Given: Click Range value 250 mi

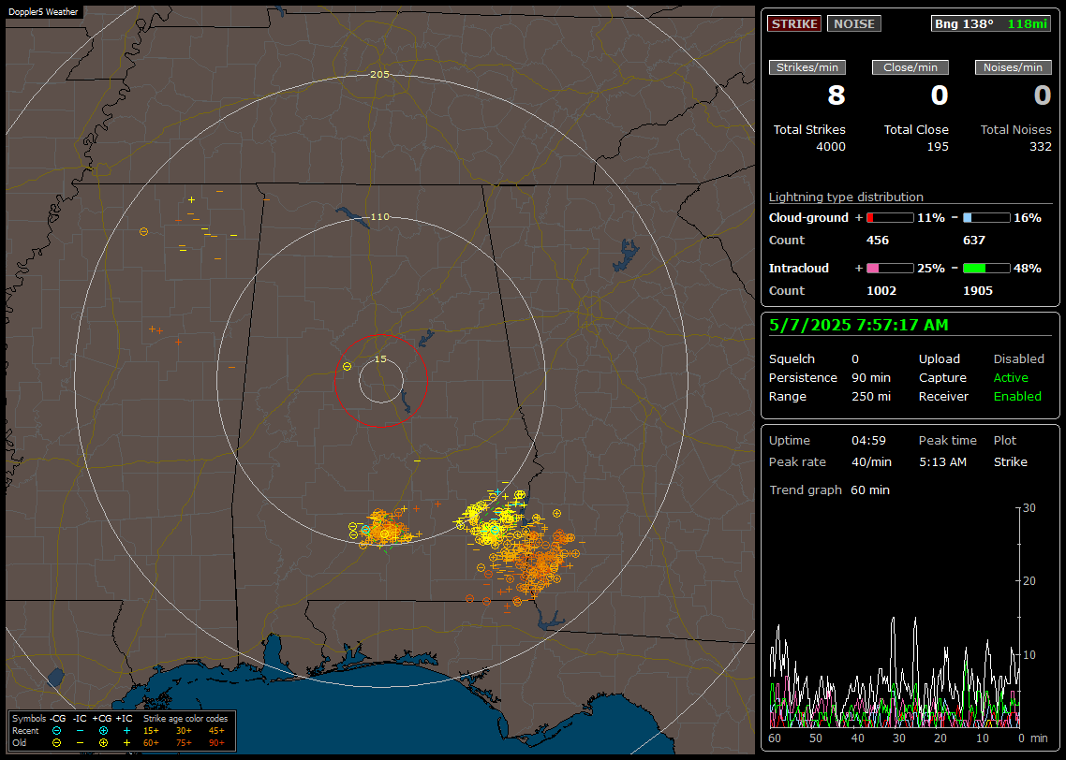Looking at the screenshot, I should tap(871, 397).
